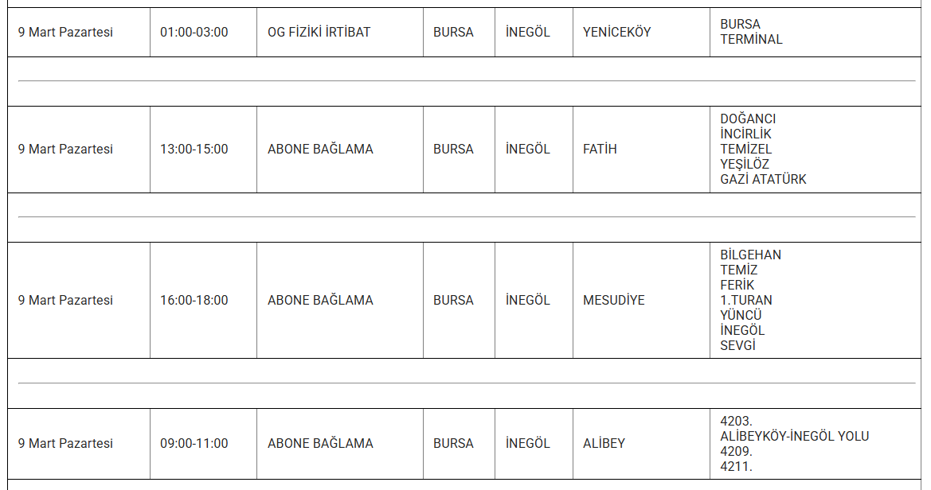Click ALİBEYKÖY-İNEGÖL YOLU street entry
Image resolution: width=931 pixels, height=490 pixels.
click(794, 437)
